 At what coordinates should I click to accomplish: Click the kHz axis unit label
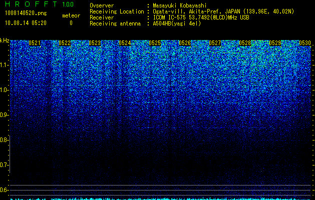[5, 40]
